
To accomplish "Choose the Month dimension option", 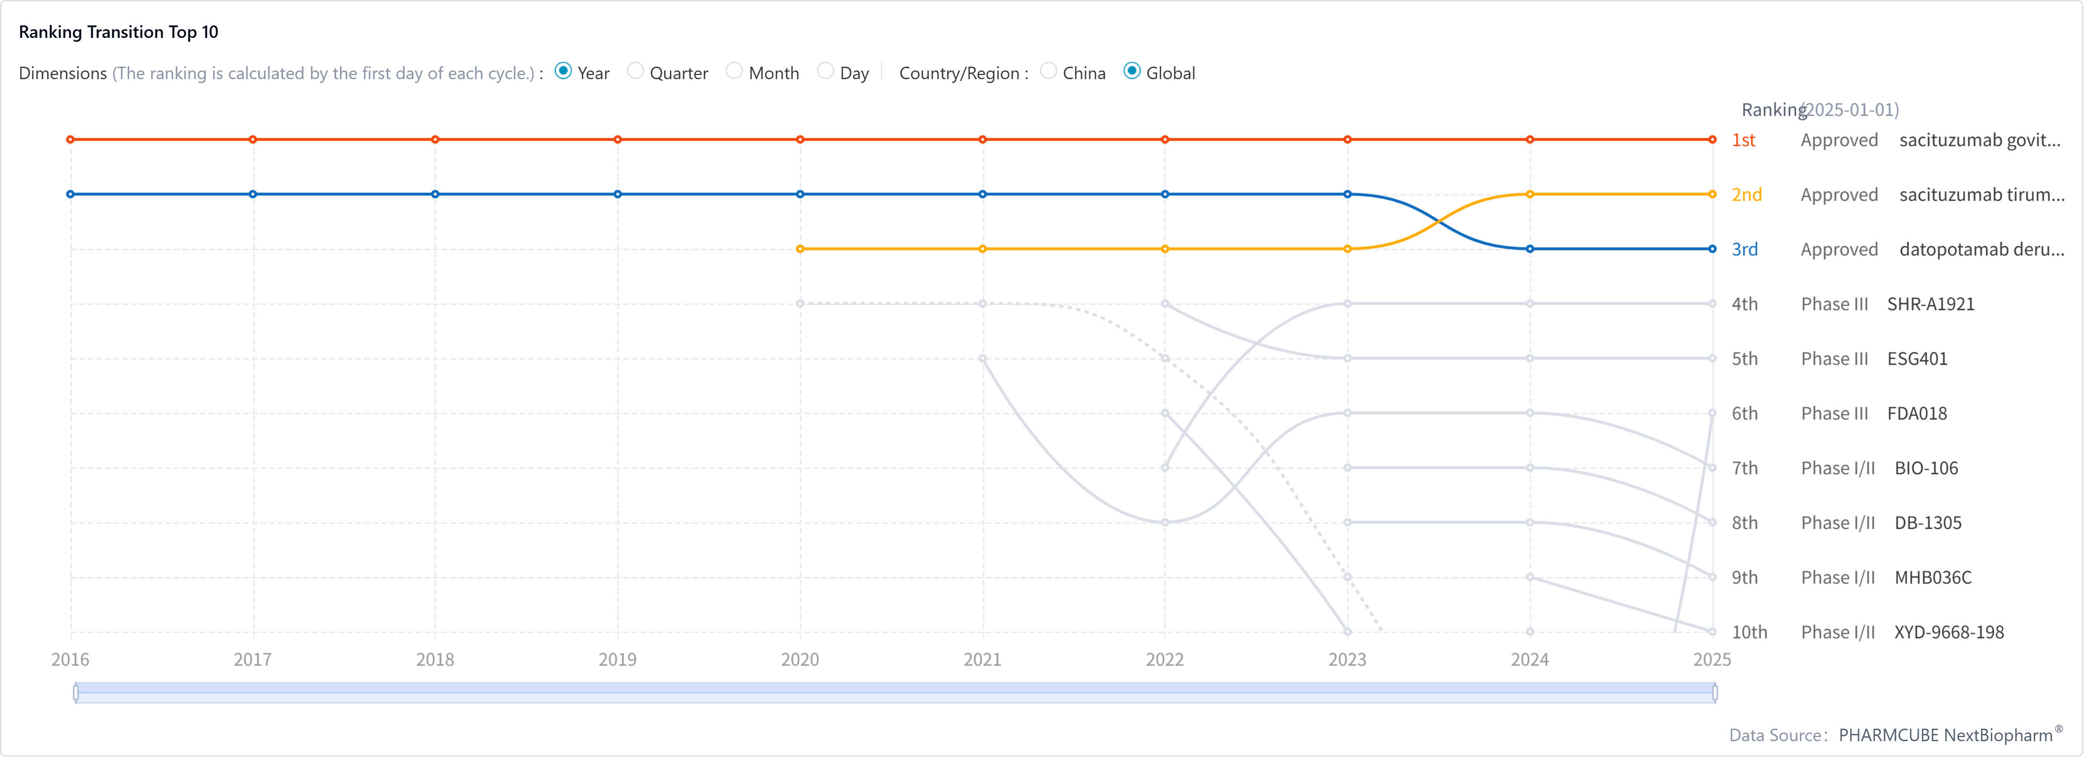I will (x=734, y=72).
